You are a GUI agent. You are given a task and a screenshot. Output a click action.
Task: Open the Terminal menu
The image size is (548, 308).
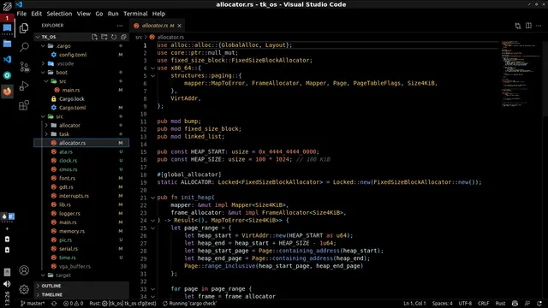[135, 14]
